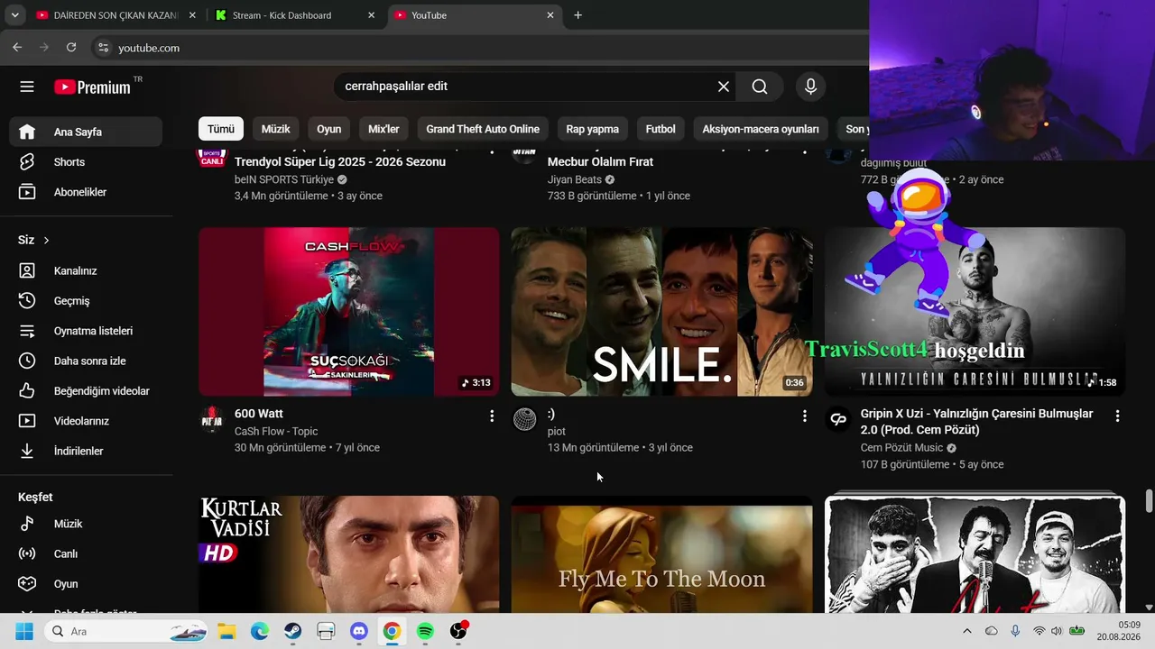The image size is (1155, 649).
Task: Play the SMILE. video thumbnail
Action: [661, 312]
